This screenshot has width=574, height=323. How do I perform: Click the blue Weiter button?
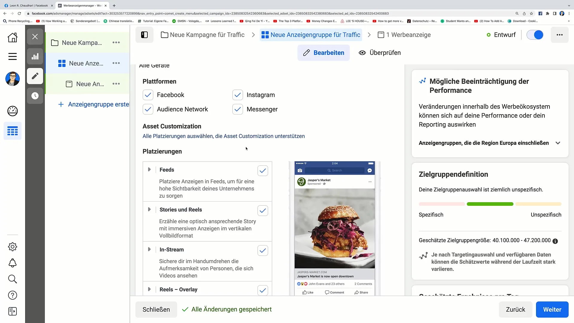pyautogui.click(x=552, y=310)
